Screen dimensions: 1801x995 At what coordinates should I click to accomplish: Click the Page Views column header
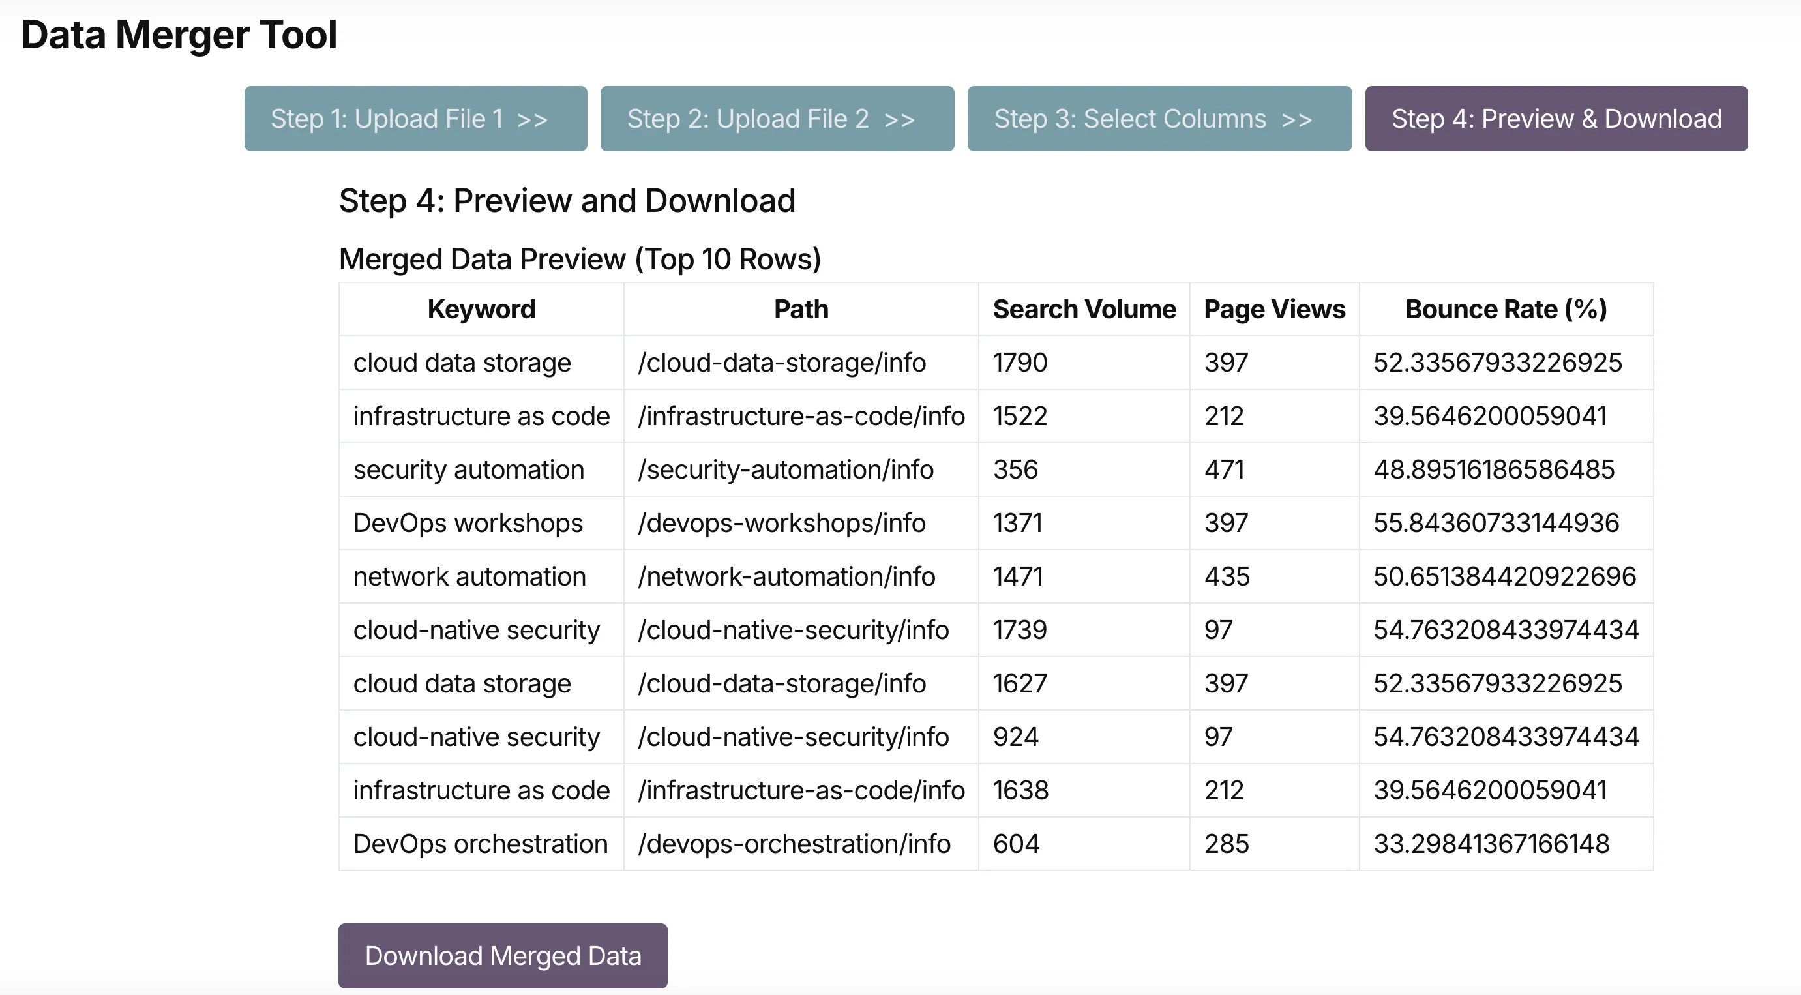(x=1275, y=309)
